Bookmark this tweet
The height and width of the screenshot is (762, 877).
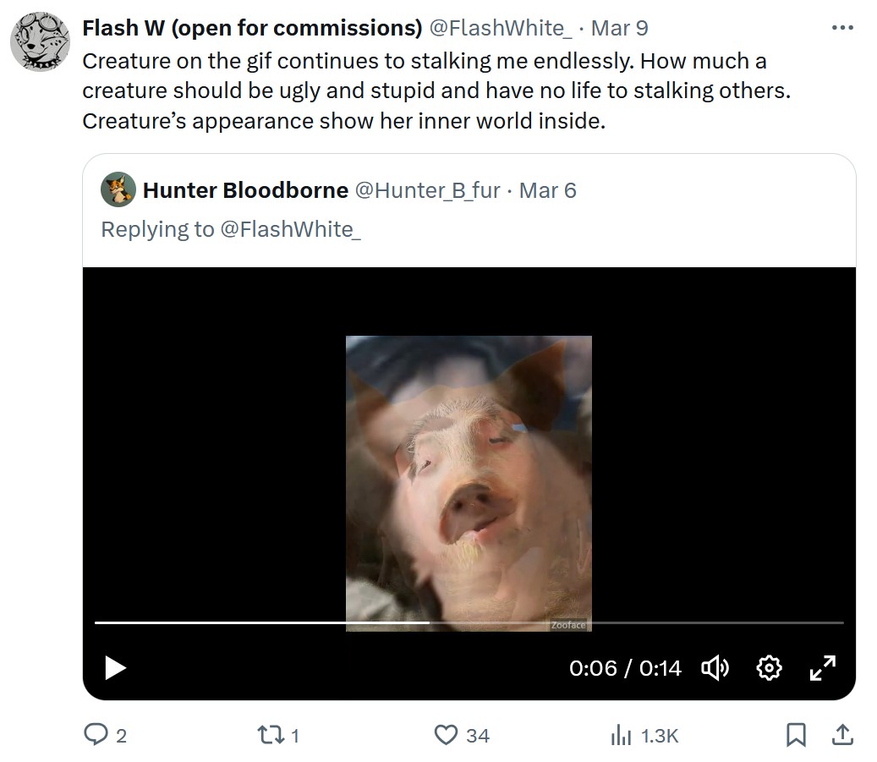tap(796, 735)
